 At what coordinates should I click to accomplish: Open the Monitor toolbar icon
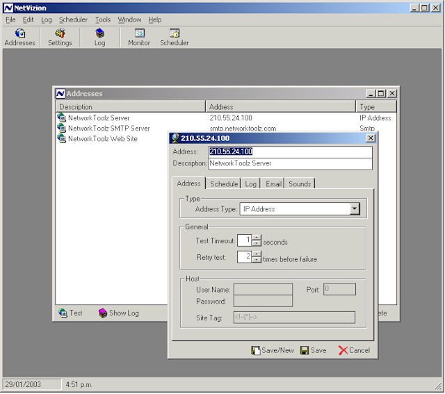click(139, 37)
